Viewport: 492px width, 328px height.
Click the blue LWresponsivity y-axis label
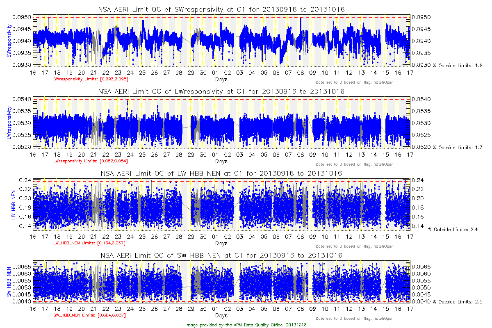[x=8, y=123]
